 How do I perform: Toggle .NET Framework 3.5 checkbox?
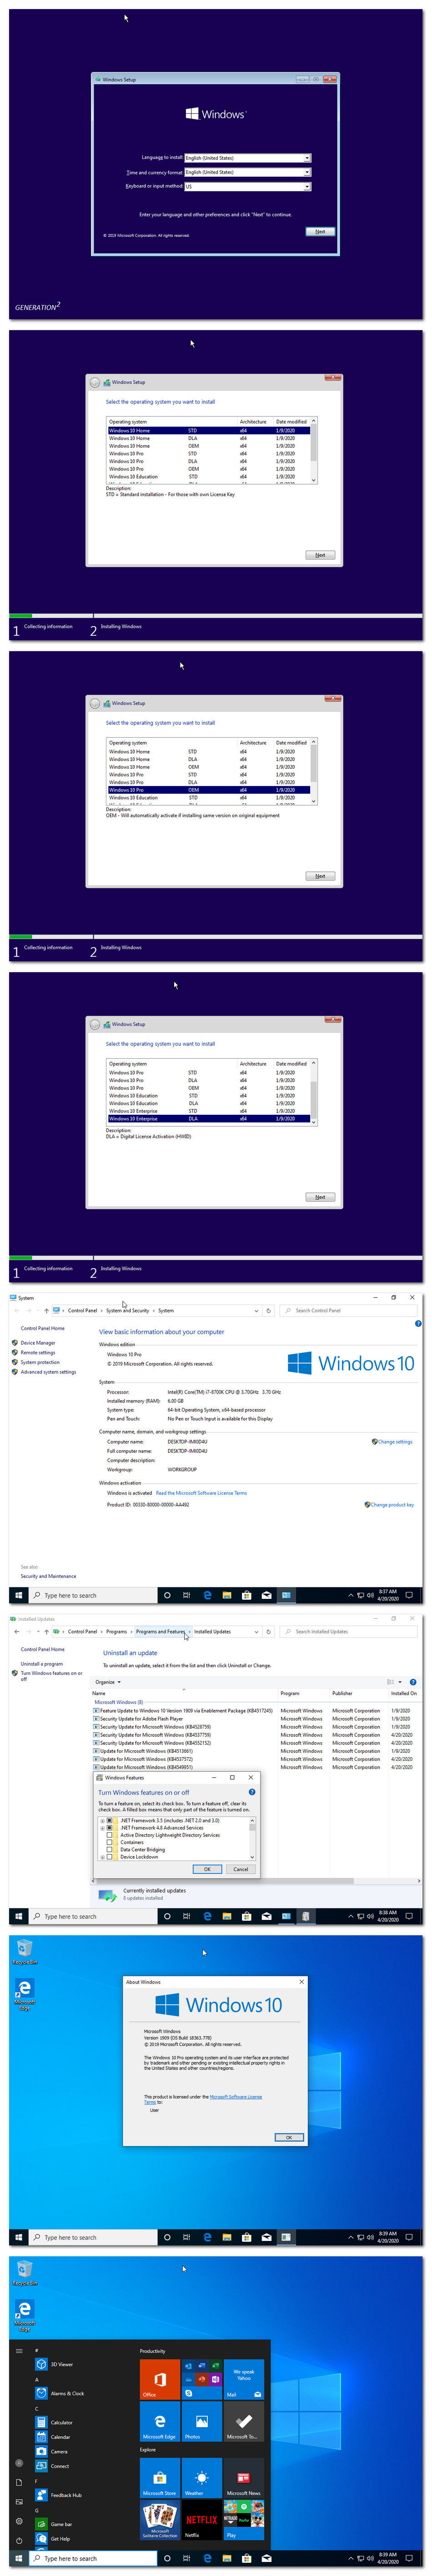[x=110, y=1820]
